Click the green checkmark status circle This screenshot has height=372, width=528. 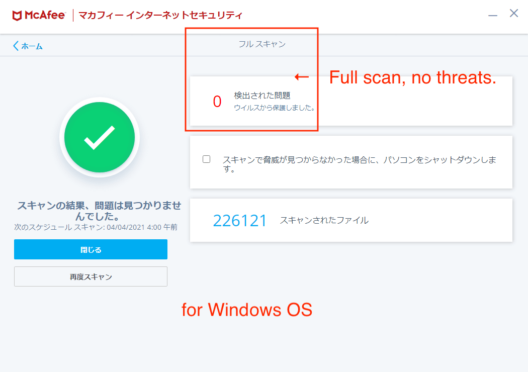(x=100, y=137)
